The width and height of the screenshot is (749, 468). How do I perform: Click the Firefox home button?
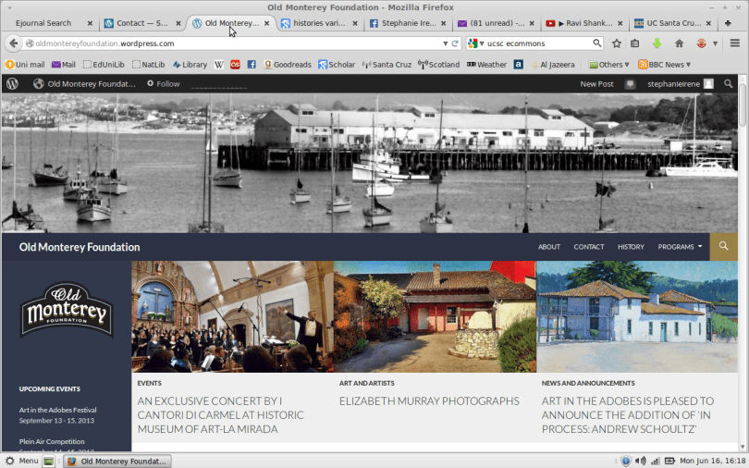[679, 43]
